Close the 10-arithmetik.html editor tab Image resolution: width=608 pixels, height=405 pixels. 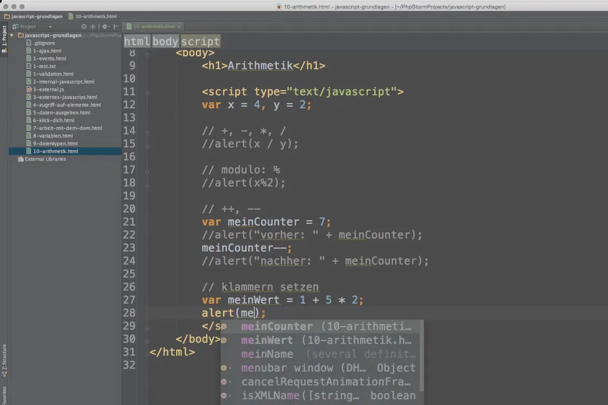click(x=179, y=27)
